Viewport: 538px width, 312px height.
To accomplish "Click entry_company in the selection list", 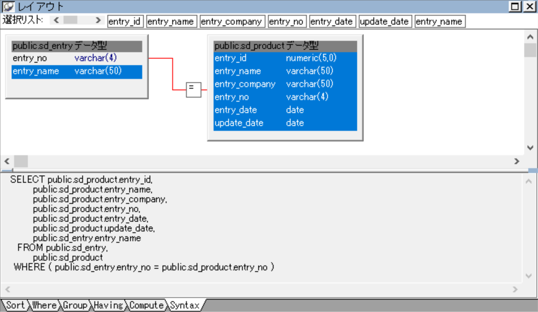I will [x=232, y=22].
